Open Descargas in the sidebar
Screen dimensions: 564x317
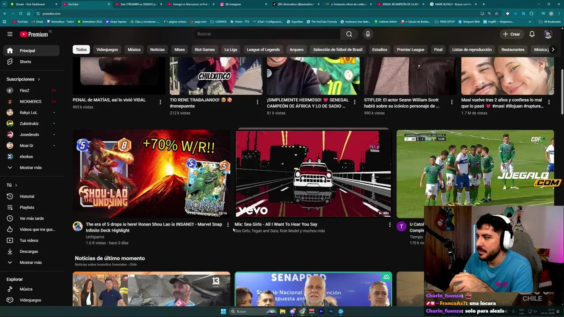[x=31, y=251]
